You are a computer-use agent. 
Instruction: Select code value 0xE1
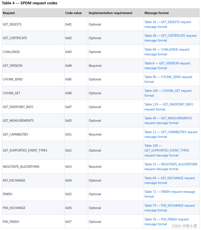click(x=69, y=134)
